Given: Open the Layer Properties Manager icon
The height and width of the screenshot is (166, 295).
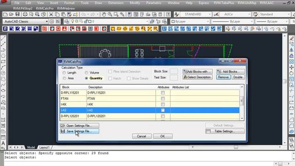Looking at the screenshot, I should click(66, 22).
